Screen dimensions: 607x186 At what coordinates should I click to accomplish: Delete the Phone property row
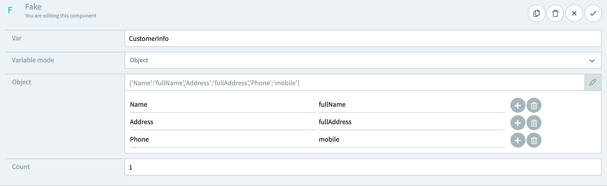point(534,140)
